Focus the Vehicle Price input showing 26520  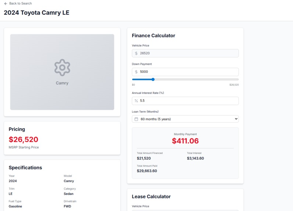pos(185,53)
